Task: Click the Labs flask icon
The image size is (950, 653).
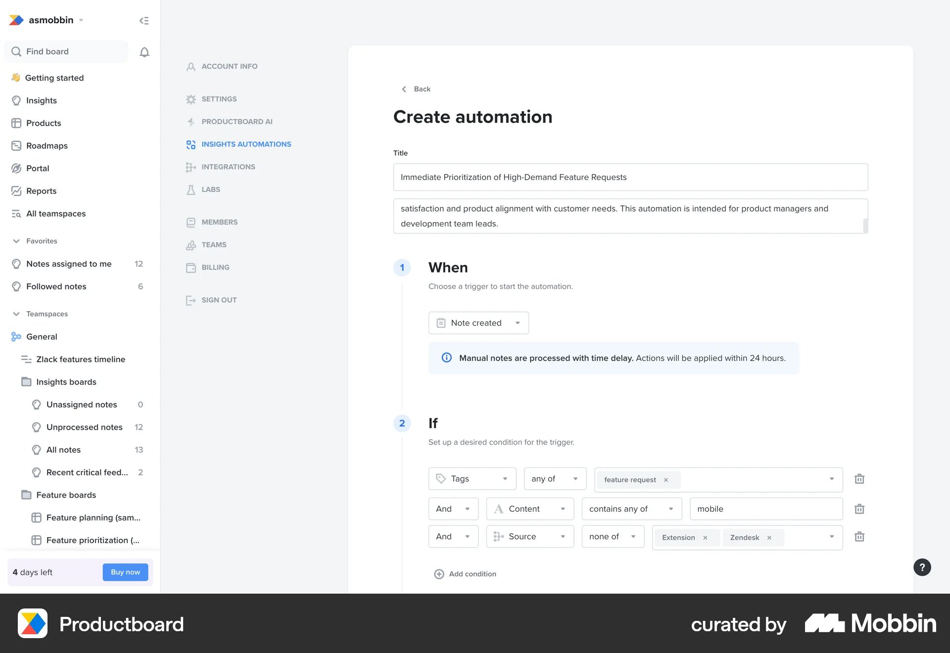Action: tap(191, 189)
